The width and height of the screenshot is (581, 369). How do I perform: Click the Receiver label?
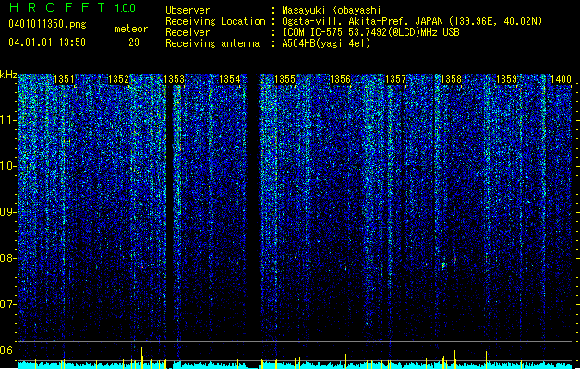[188, 32]
